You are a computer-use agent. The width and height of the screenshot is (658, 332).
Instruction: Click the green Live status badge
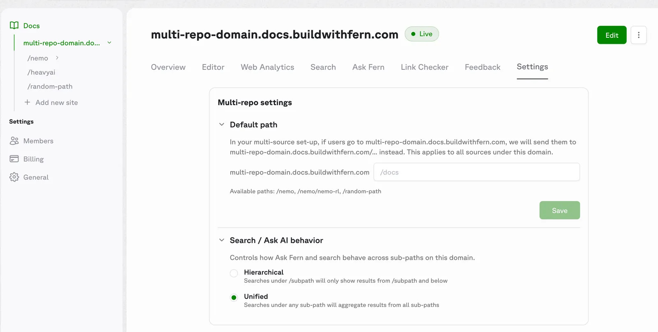tap(422, 34)
